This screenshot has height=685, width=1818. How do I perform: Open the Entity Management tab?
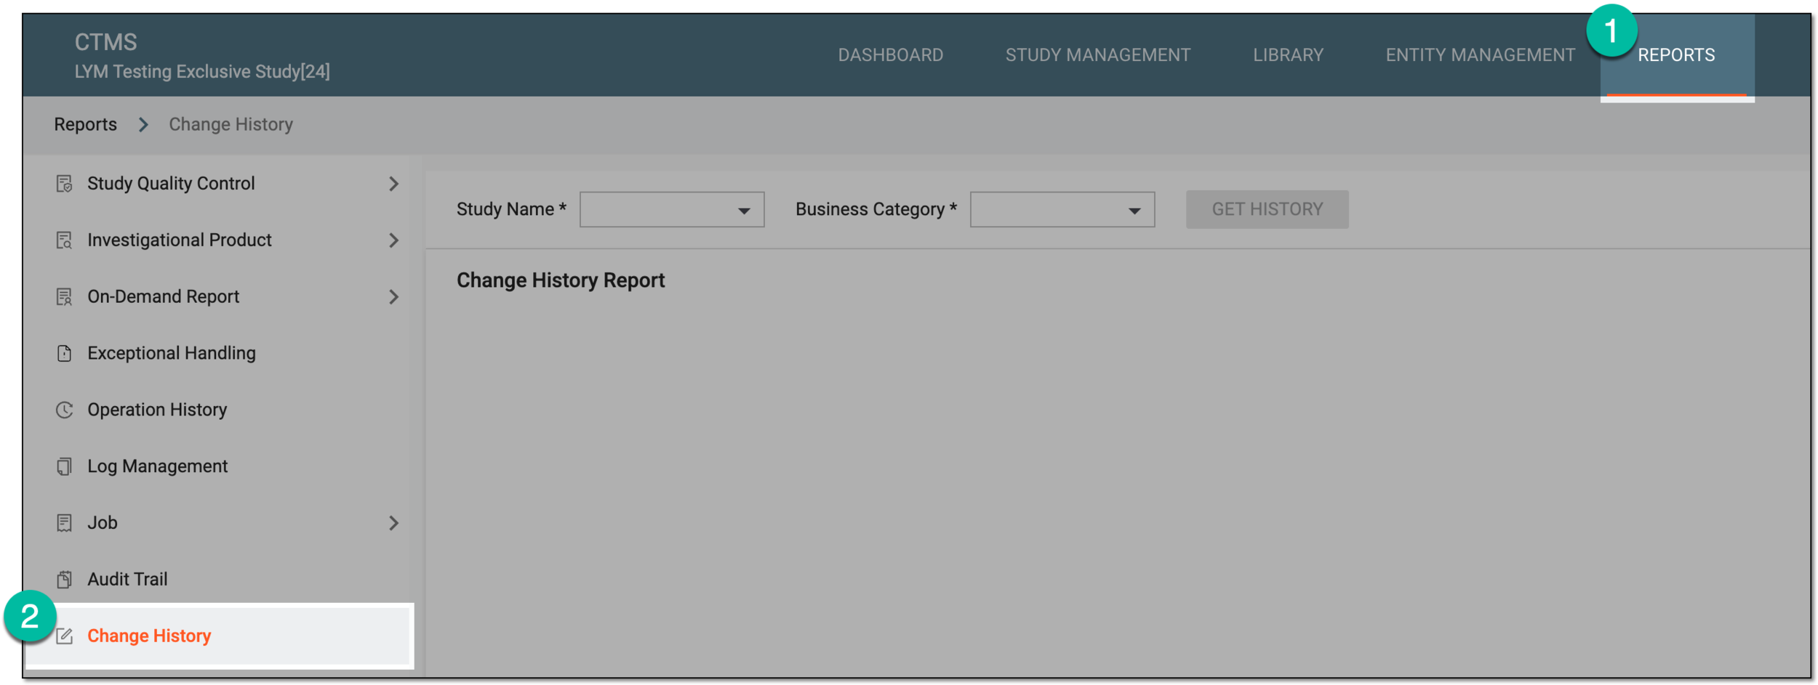[x=1480, y=55]
